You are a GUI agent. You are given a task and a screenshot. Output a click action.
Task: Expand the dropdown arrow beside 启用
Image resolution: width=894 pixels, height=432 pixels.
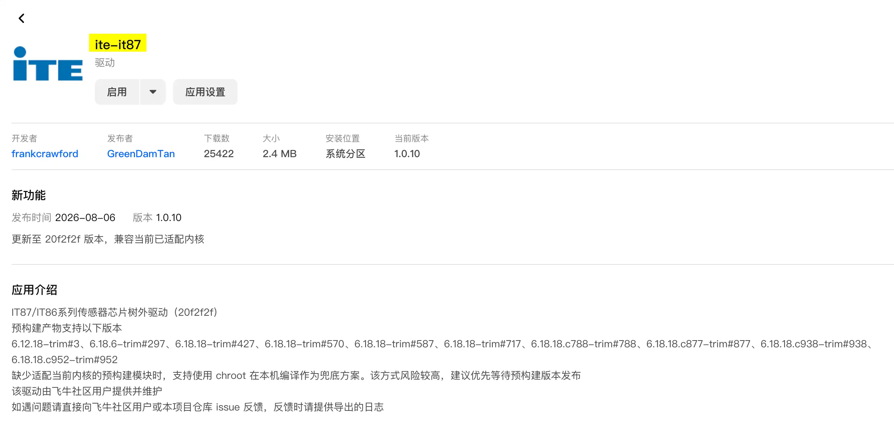point(153,92)
